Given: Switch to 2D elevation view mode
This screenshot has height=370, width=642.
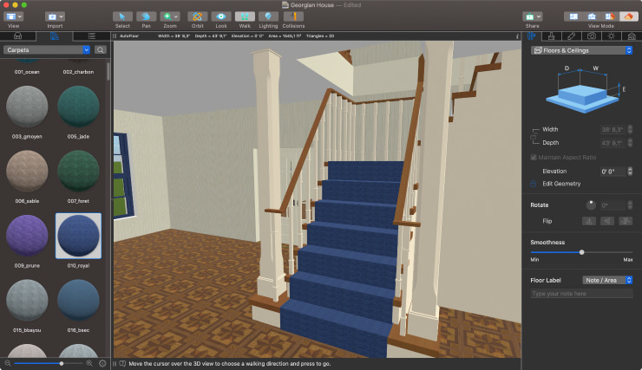Looking at the screenshot, I should pyautogui.click(x=592, y=16).
